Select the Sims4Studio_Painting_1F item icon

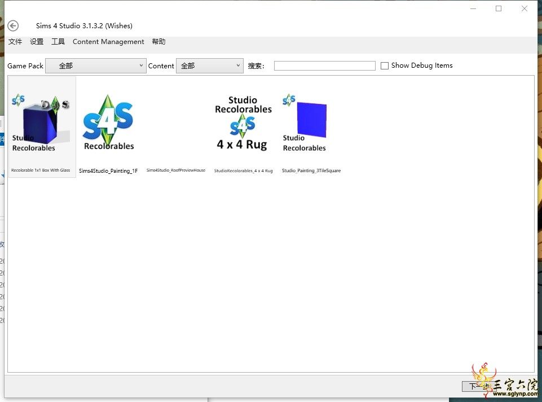click(108, 123)
